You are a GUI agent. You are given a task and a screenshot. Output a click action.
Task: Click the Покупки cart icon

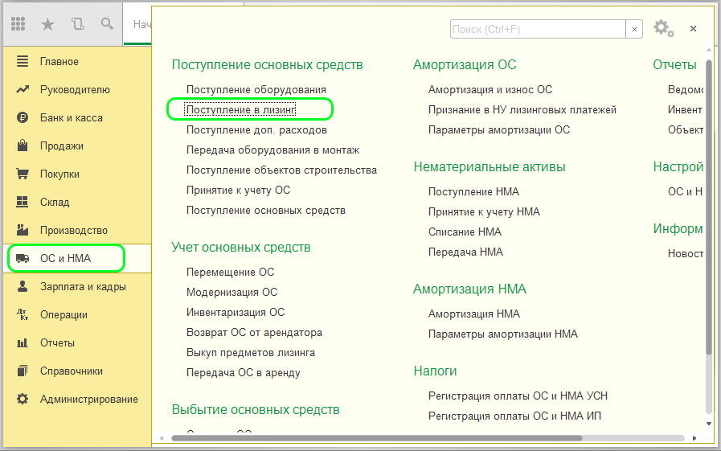pyautogui.click(x=22, y=174)
